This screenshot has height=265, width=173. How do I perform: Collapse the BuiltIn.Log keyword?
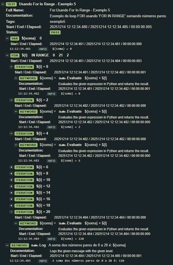pyautogui.click(x=7, y=245)
